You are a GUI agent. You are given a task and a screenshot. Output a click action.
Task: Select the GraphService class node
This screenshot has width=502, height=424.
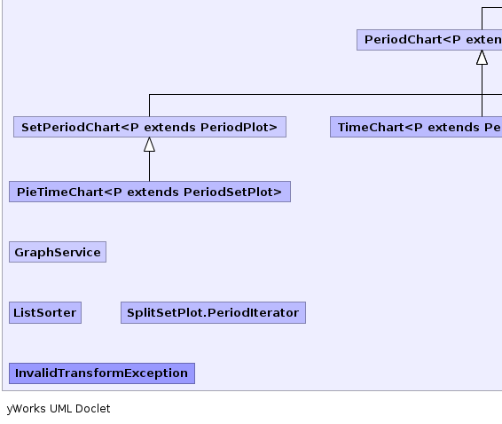coord(58,252)
